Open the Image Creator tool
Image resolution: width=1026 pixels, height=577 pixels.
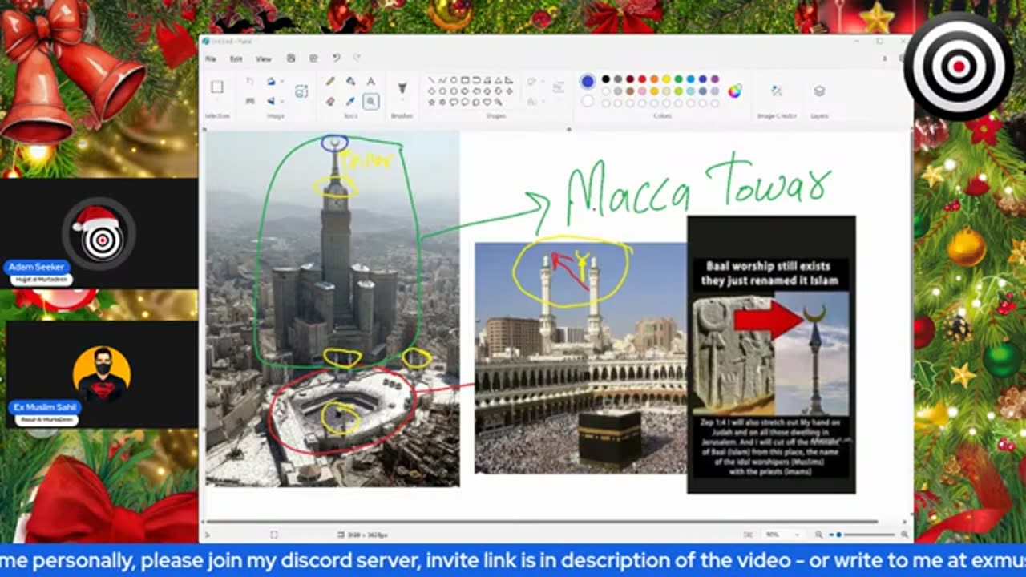(x=777, y=91)
